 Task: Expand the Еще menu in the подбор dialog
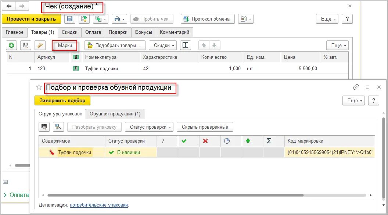[x=353, y=100]
